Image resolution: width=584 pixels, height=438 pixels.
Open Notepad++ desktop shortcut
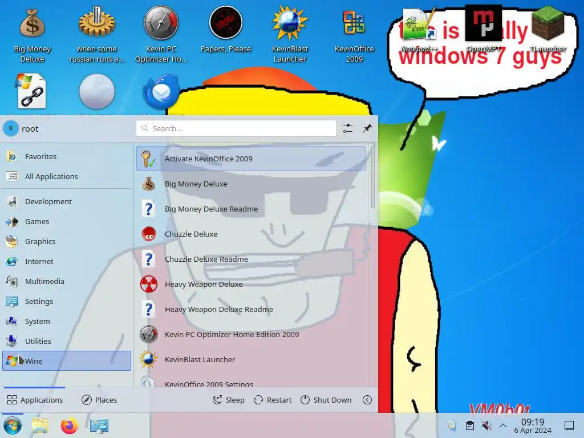[419, 30]
